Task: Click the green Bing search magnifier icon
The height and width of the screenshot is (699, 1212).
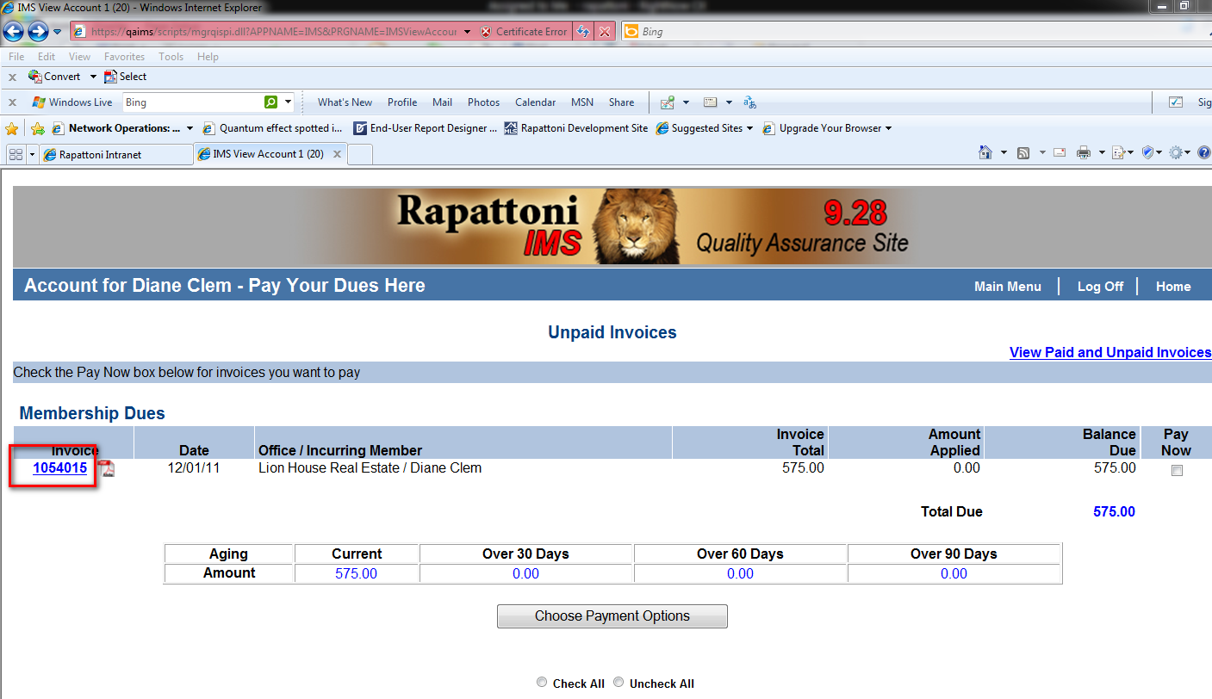Action: pos(271,102)
